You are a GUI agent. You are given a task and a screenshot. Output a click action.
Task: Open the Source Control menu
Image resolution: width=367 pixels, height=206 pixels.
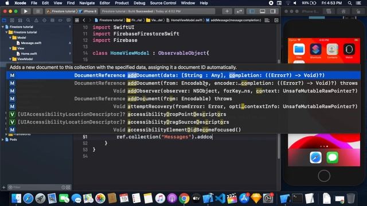pyautogui.click(x=163, y=3)
